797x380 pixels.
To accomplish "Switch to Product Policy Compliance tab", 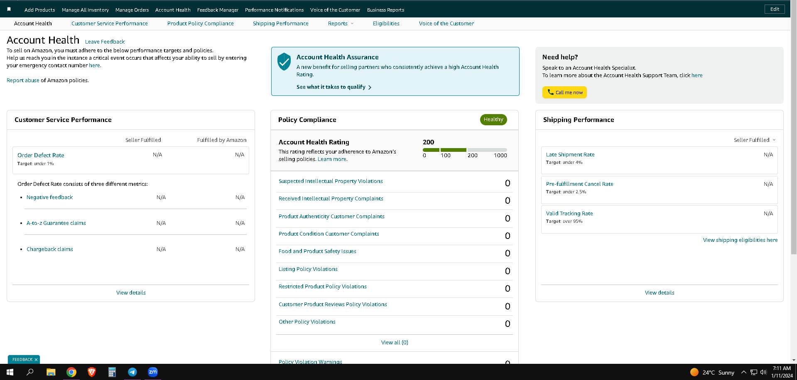I will tap(201, 24).
